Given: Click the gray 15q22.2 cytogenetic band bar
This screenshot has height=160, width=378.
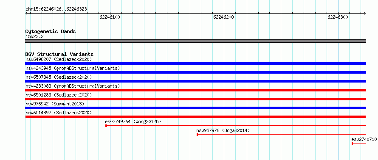Looking at the screenshot, I should [196, 41].
